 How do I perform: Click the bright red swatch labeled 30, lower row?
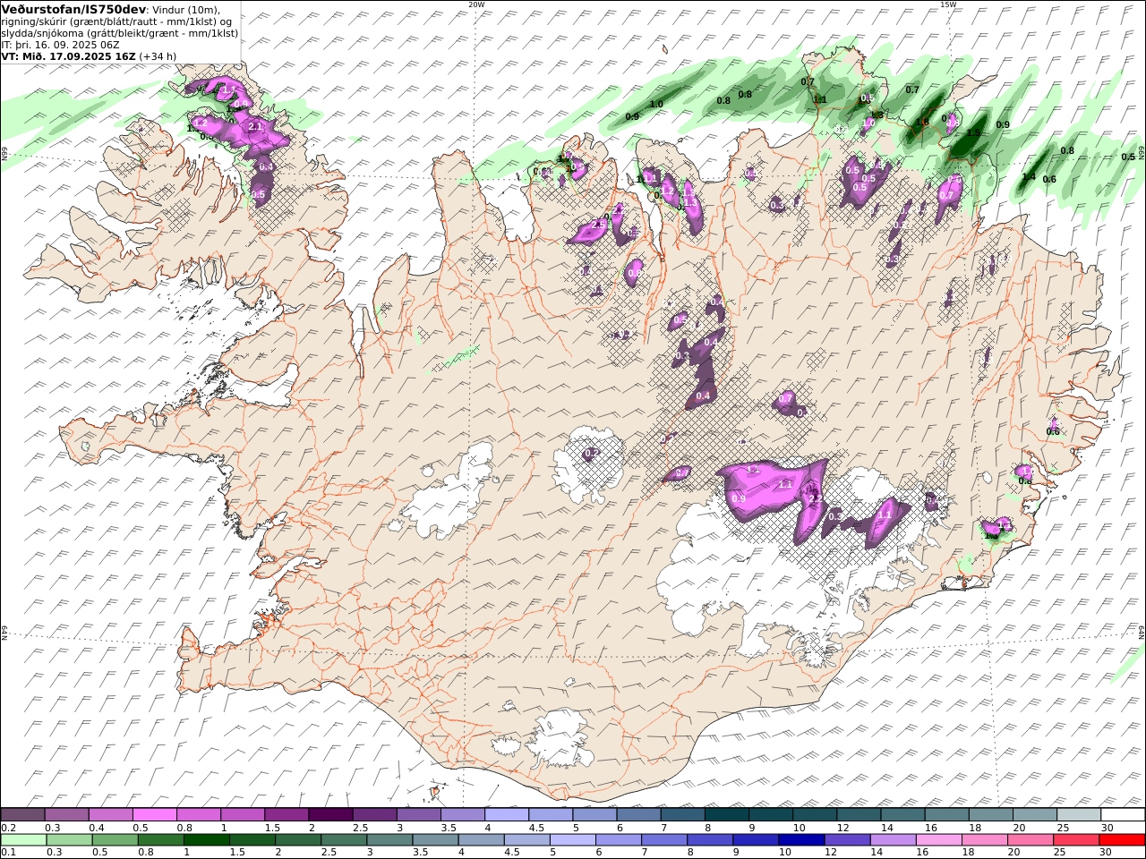[x=1121, y=839]
